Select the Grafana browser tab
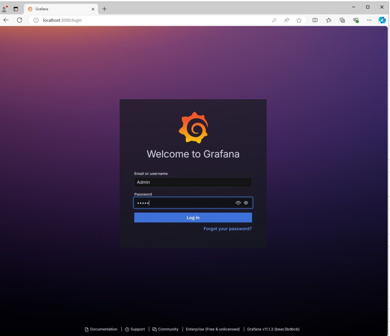 (57, 9)
